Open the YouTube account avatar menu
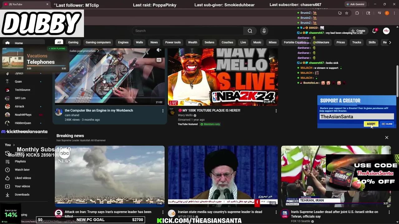Image resolution: width=399 pixels, height=224 pixels. pyautogui.click(x=386, y=31)
